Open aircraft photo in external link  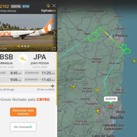54,48
